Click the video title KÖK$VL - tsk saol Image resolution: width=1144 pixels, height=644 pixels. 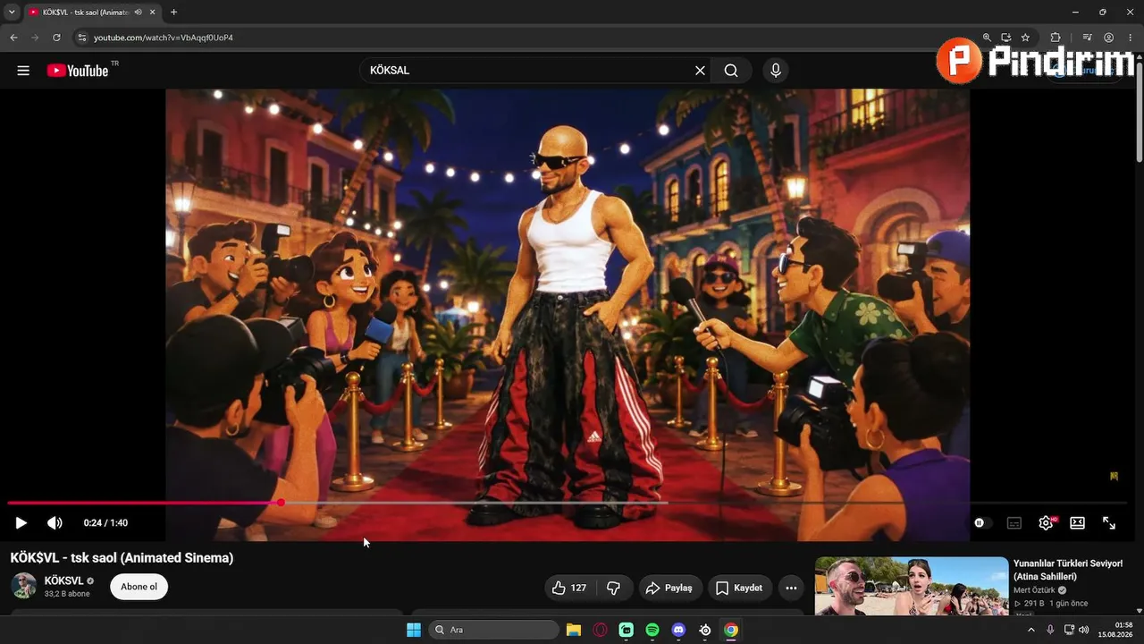pyautogui.click(x=122, y=558)
